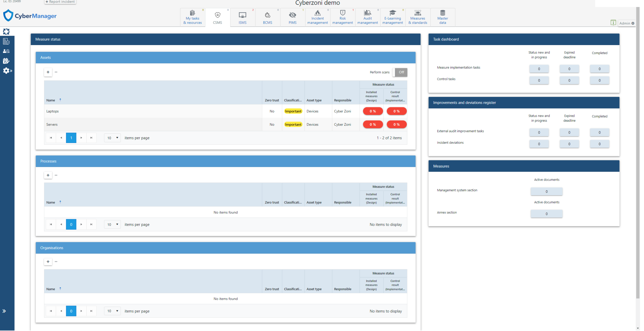Image resolution: width=644 pixels, height=331 pixels.
Task: Sort Assets table by Name column
Action: (51, 100)
